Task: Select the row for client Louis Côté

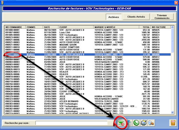Action: click(87, 32)
